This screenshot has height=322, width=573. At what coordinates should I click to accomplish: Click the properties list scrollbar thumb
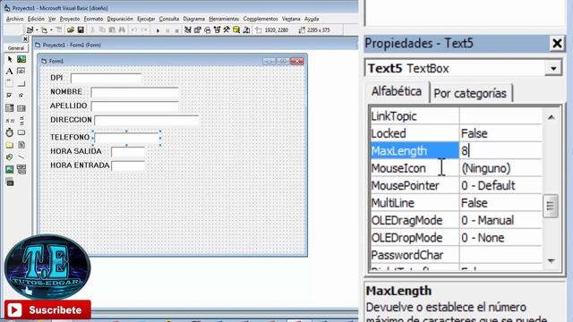click(551, 206)
